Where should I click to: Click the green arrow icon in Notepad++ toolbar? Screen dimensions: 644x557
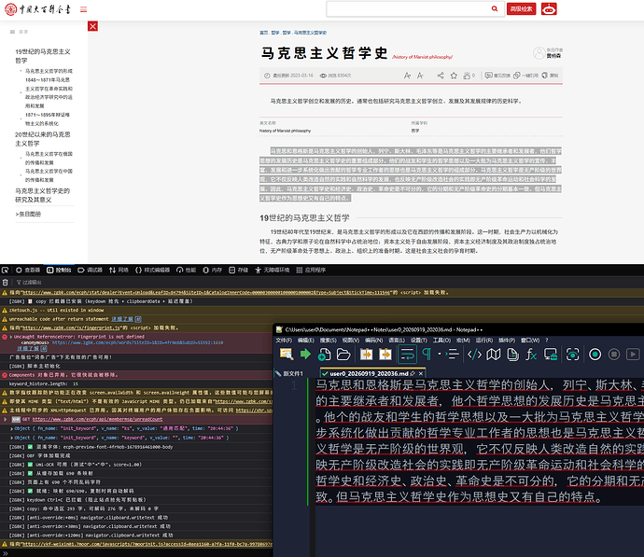(x=305, y=354)
